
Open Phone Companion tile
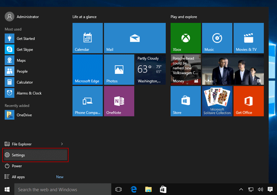[87, 101]
